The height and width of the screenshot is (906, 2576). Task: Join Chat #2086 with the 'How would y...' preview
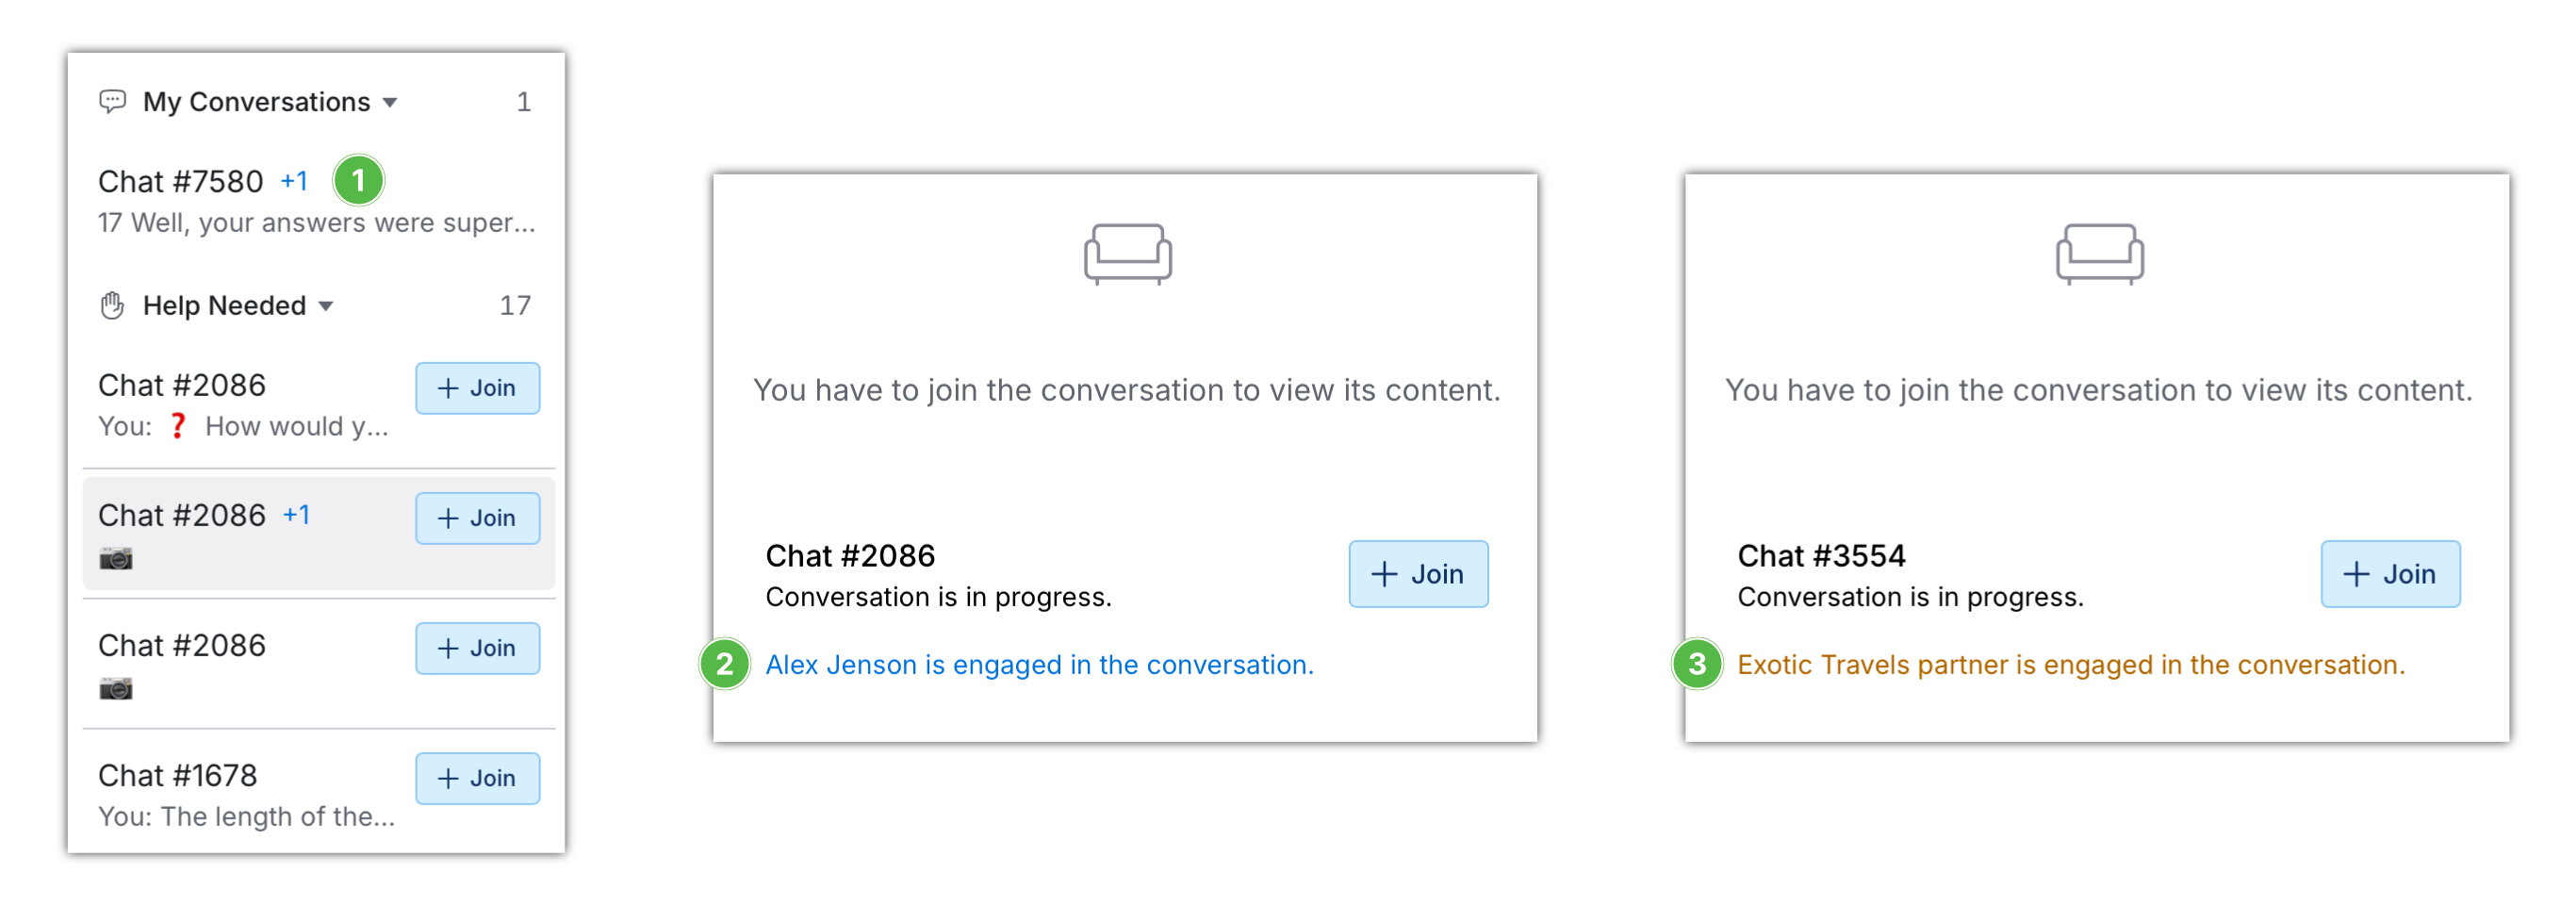click(x=477, y=388)
